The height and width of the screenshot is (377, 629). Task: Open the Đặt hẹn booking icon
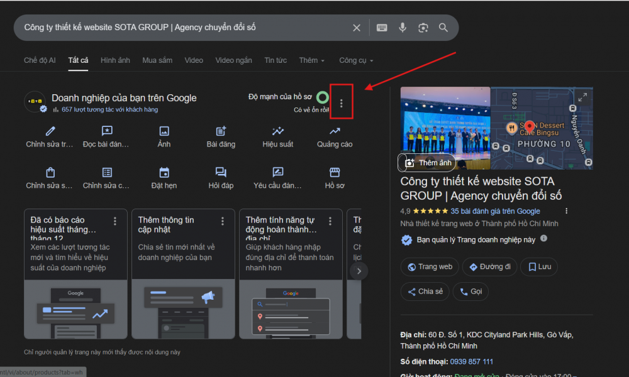[164, 172]
